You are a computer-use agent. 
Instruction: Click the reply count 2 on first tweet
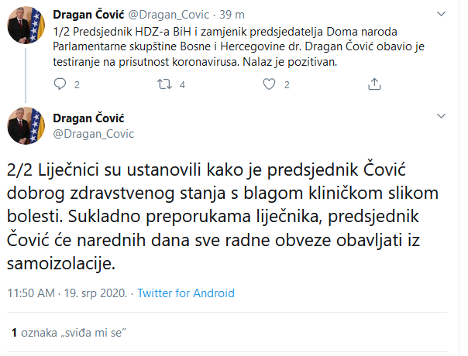click(77, 85)
